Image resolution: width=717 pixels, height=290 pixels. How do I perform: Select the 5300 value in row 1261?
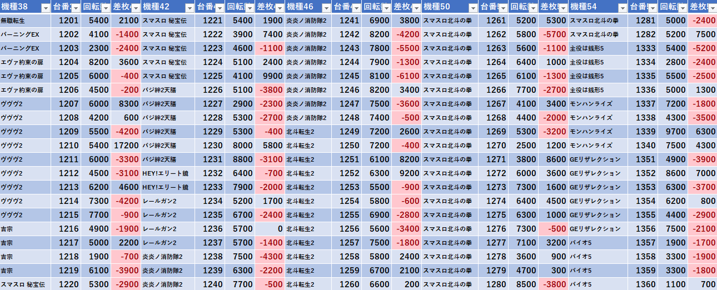click(x=553, y=21)
